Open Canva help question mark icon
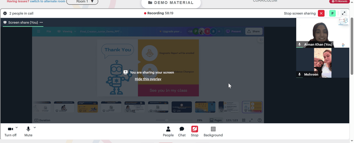The height and width of the screenshot is (143, 354). (x=259, y=120)
